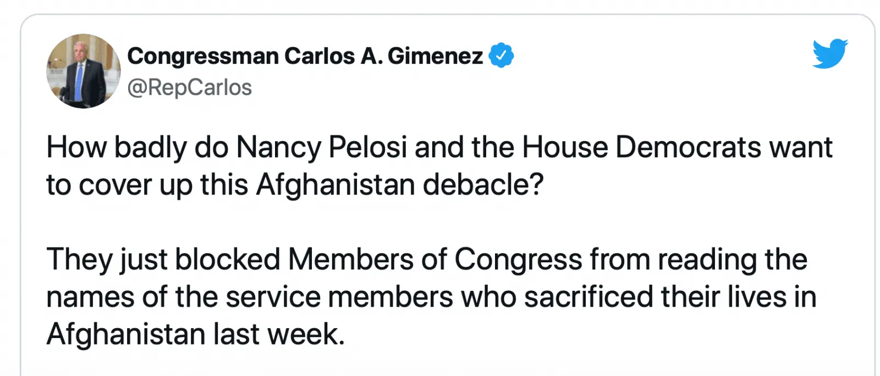Click the @RepCarlos handle

coord(189,87)
